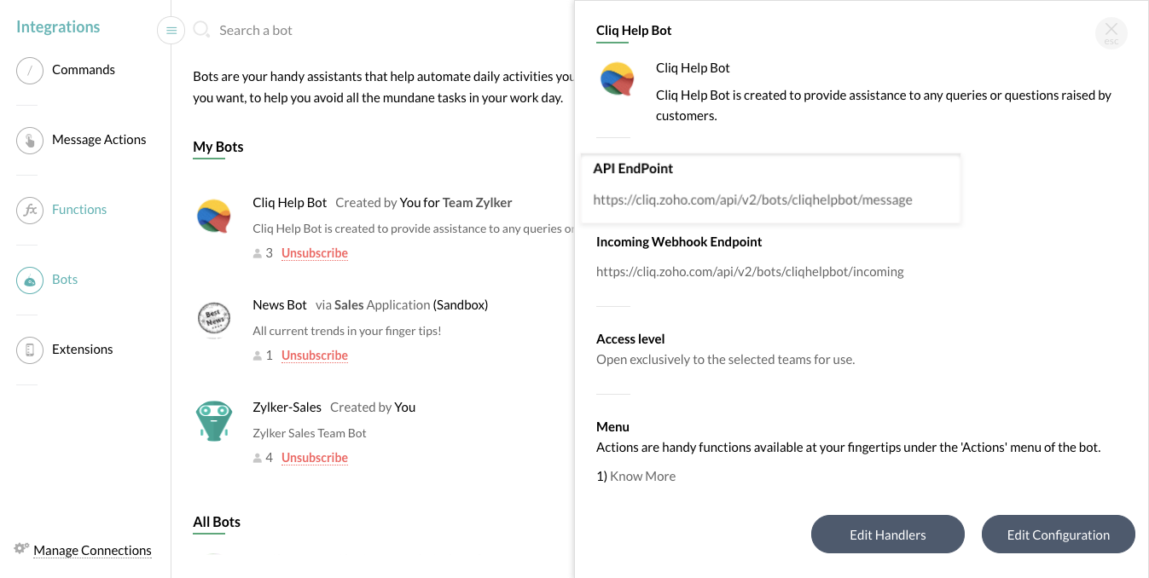Viewport: 1149px width, 578px height.
Task: Click the Edit Configuration button
Action: tap(1058, 535)
